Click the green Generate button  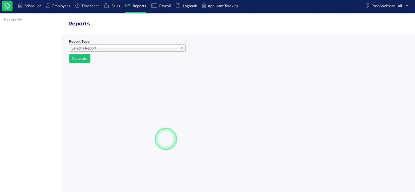coord(80,58)
